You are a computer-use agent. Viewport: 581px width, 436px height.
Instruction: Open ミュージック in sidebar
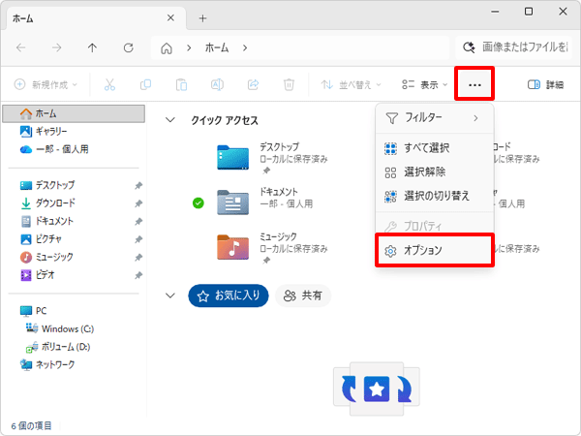point(46,257)
